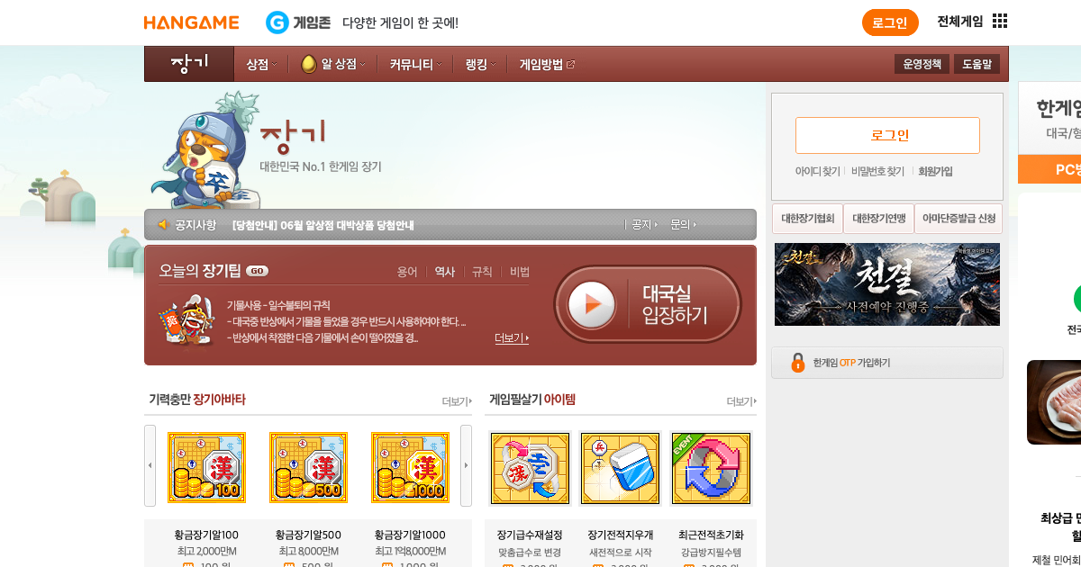This screenshot has width=1081, height=567.
Task: Switch to the 용어 tip tab
Action: 407,271
